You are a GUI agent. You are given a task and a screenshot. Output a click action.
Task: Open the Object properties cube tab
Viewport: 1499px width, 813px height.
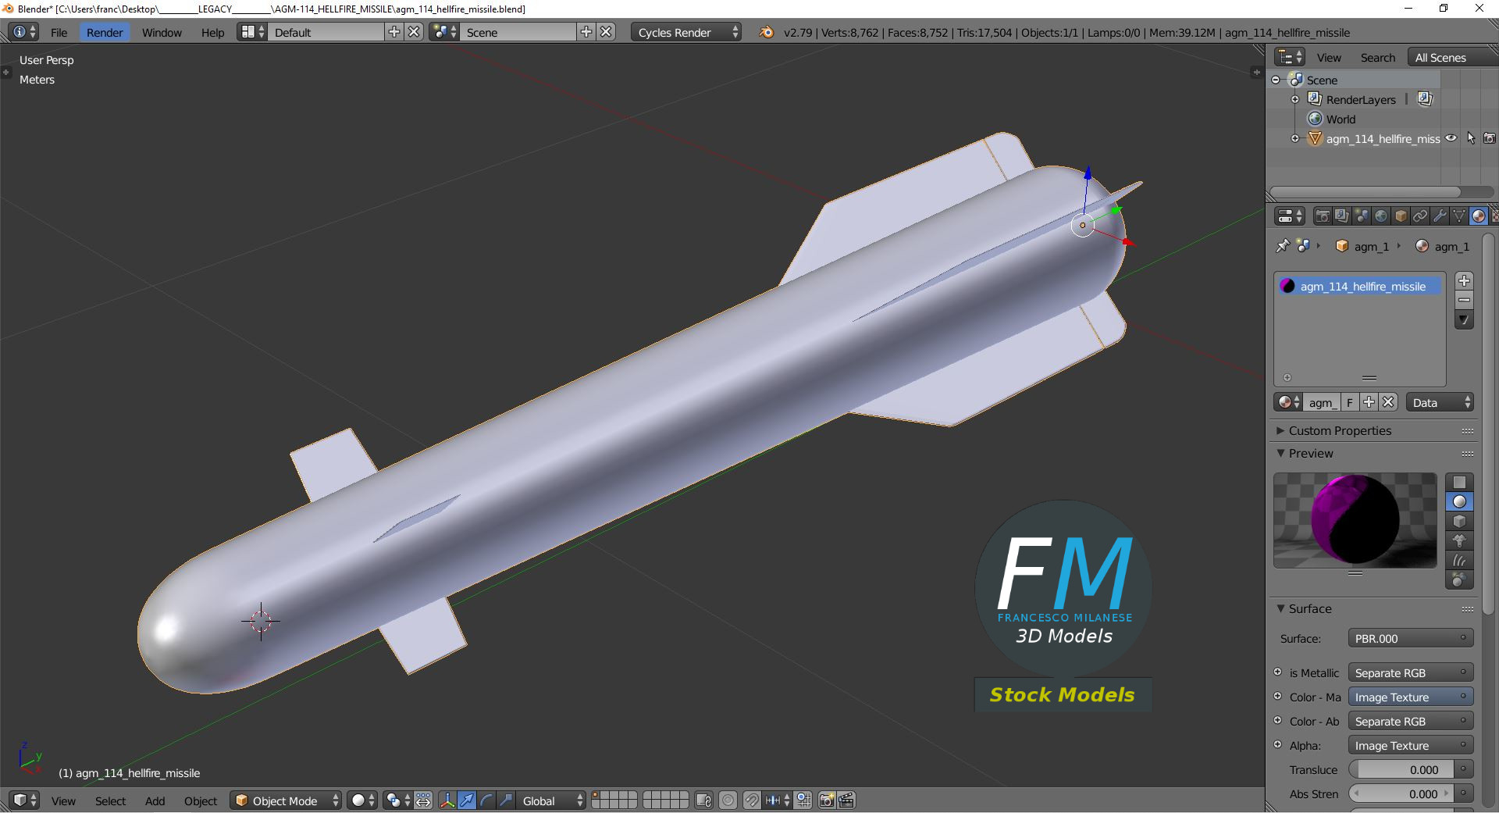(x=1401, y=216)
